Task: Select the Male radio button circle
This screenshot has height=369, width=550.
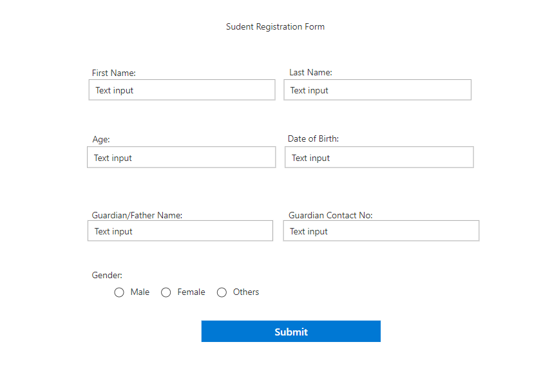Action: (x=119, y=292)
